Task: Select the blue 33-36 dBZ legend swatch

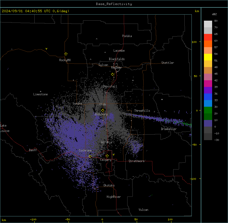Action: [x=208, y=97]
